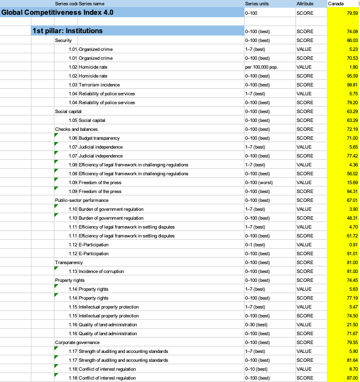Select the 'Checks and balances' group label

coord(76,129)
